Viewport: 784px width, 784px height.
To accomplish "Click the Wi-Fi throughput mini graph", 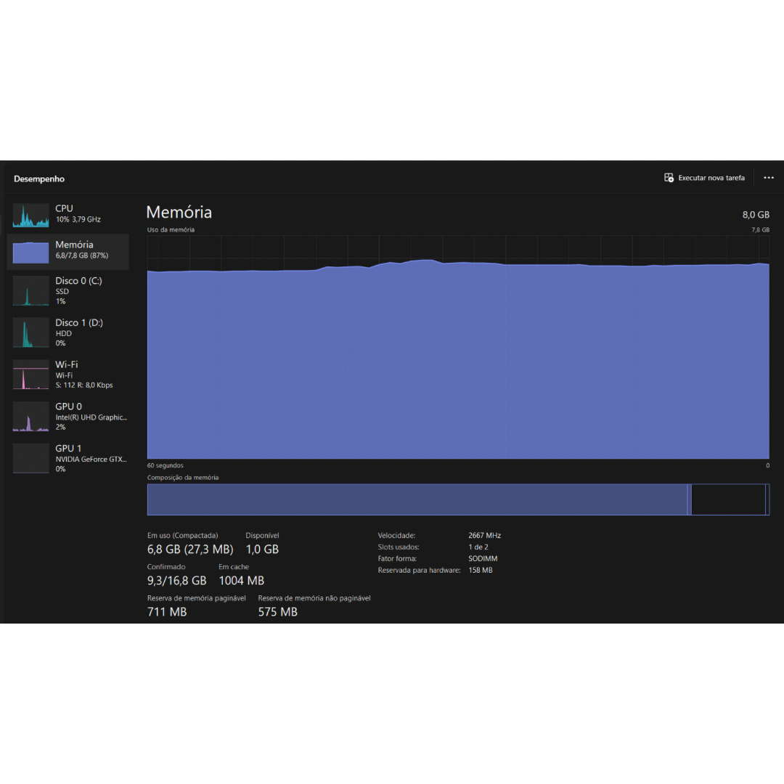I will 30,375.
